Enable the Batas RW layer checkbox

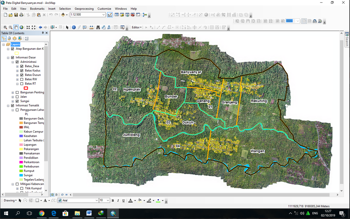22,79
